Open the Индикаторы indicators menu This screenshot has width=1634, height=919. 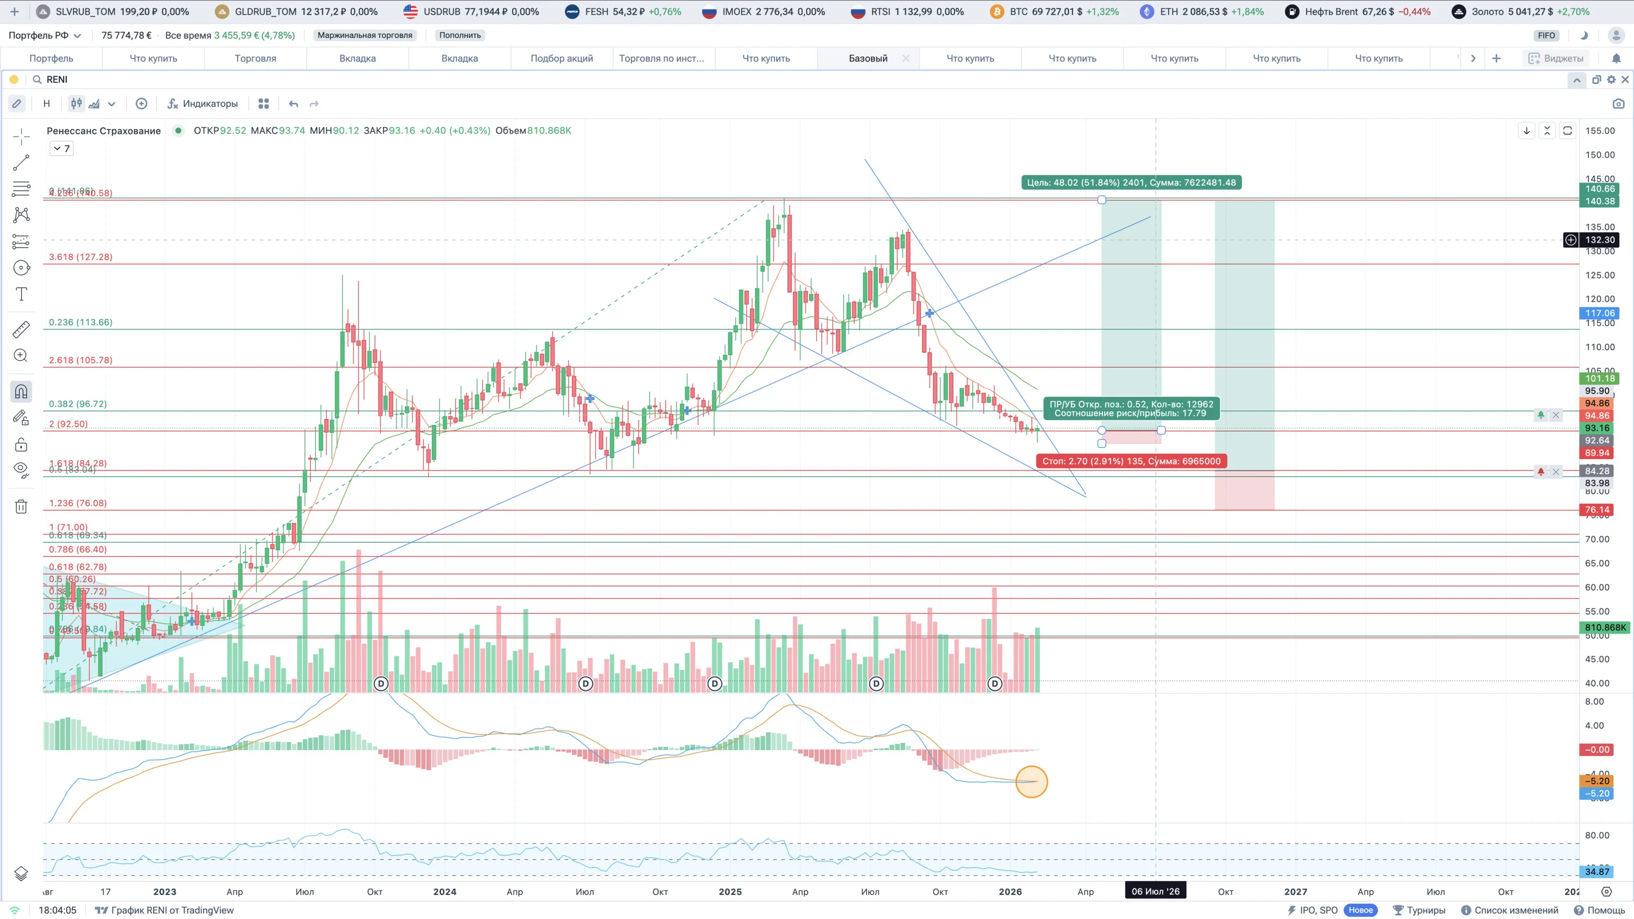click(x=203, y=104)
